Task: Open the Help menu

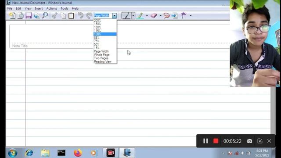Action: pos(75,8)
